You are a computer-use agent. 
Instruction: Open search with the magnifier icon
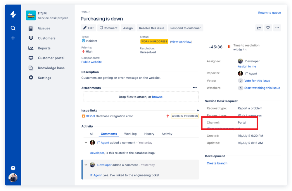(13, 28)
